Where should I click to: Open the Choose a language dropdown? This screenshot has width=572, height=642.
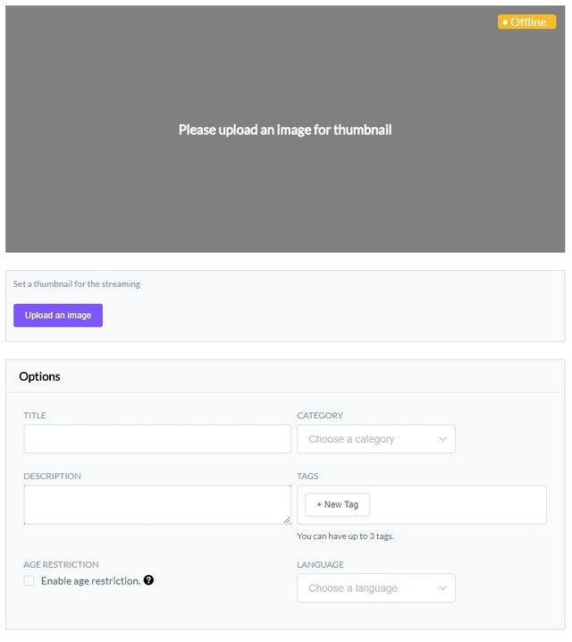[375, 588]
